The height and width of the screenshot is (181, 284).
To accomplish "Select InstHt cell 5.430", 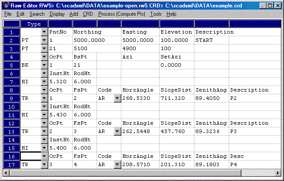I will click(x=60, y=115).
